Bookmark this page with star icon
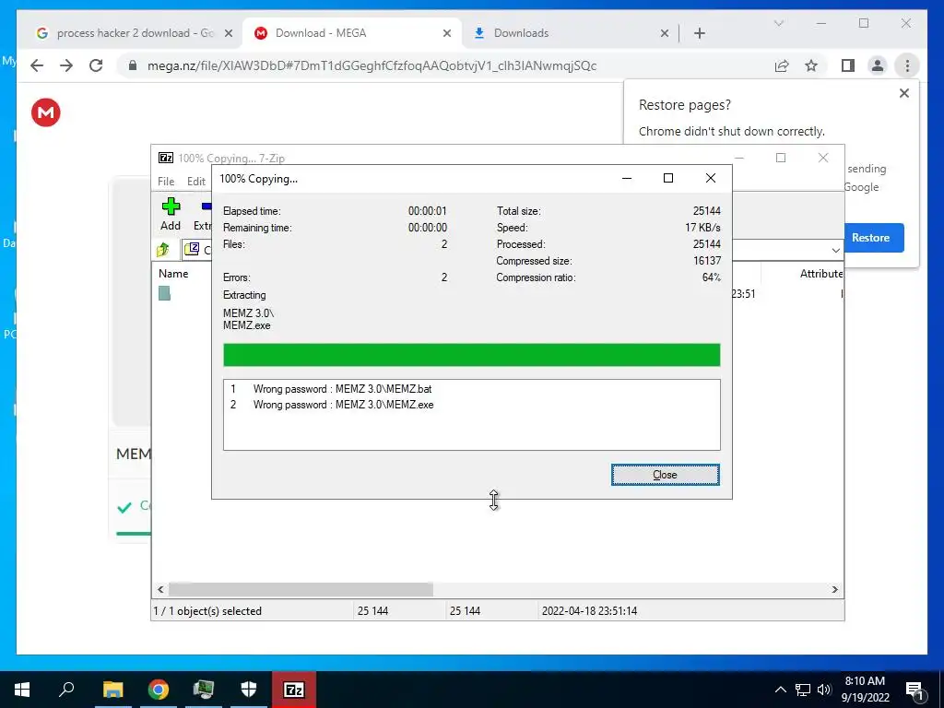 click(x=811, y=65)
